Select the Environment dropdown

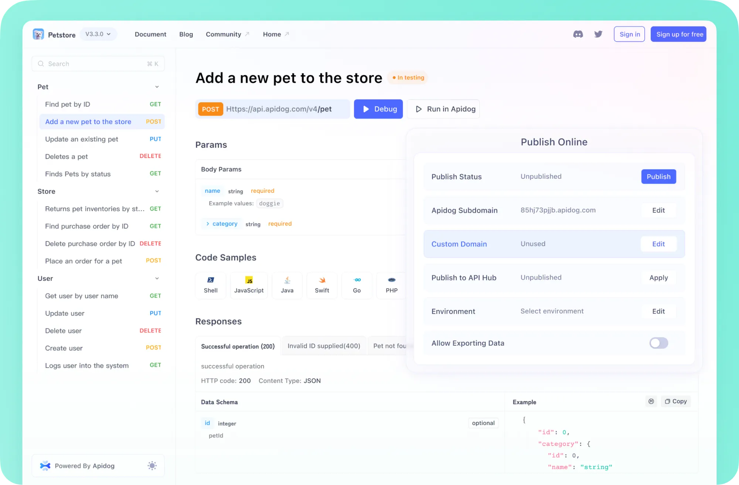click(x=552, y=311)
